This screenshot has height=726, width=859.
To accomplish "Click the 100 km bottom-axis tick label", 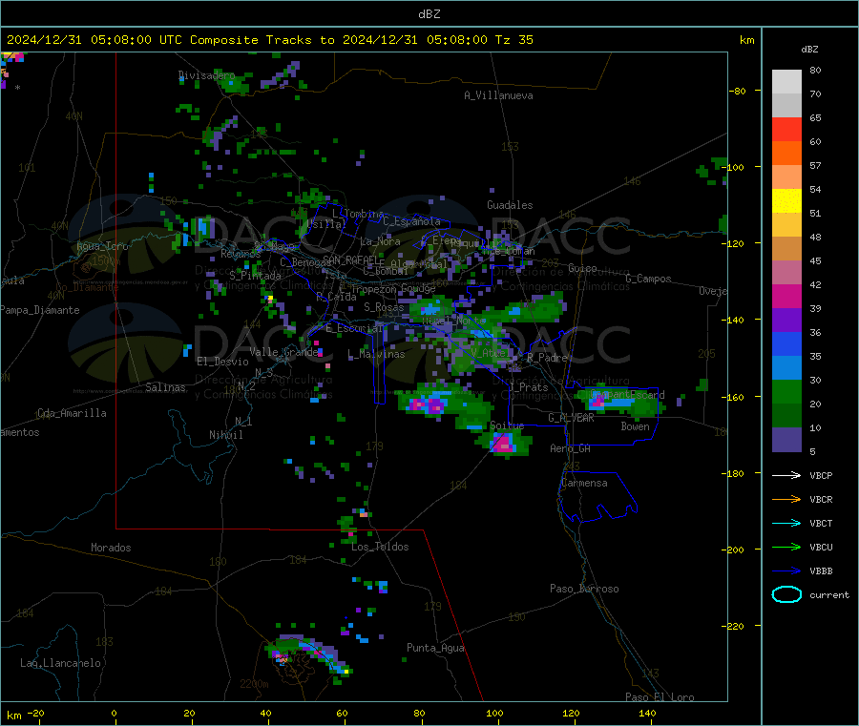I will coord(494,713).
